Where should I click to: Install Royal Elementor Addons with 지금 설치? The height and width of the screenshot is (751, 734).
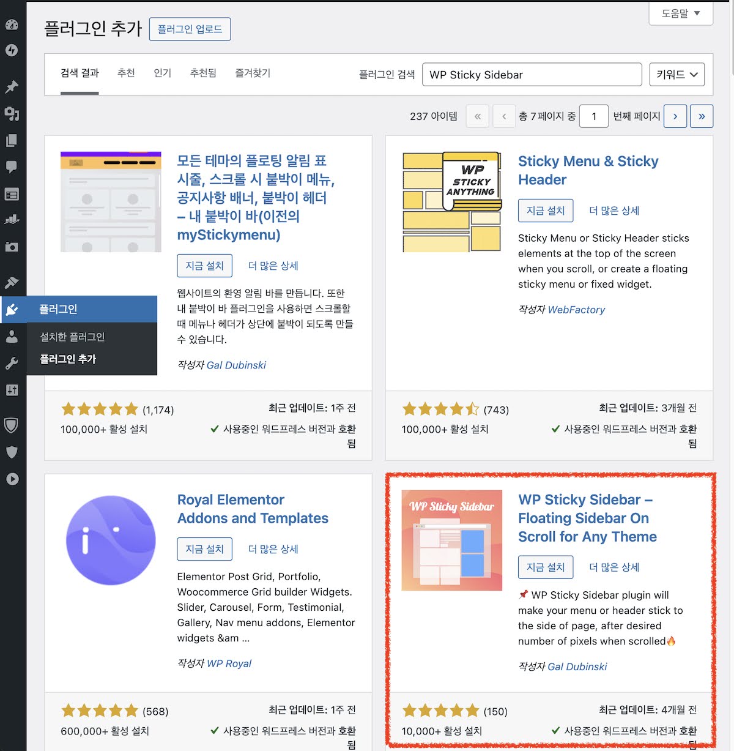205,549
